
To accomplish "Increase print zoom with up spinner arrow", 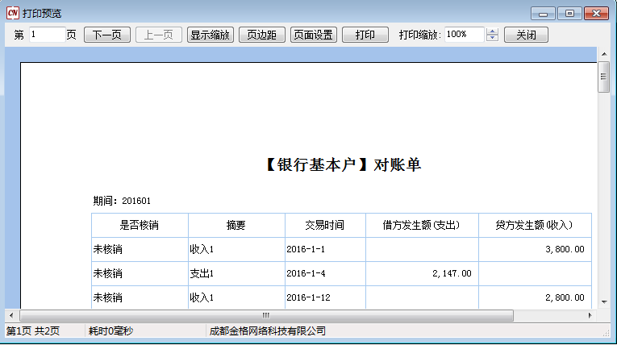I will tap(493, 31).
